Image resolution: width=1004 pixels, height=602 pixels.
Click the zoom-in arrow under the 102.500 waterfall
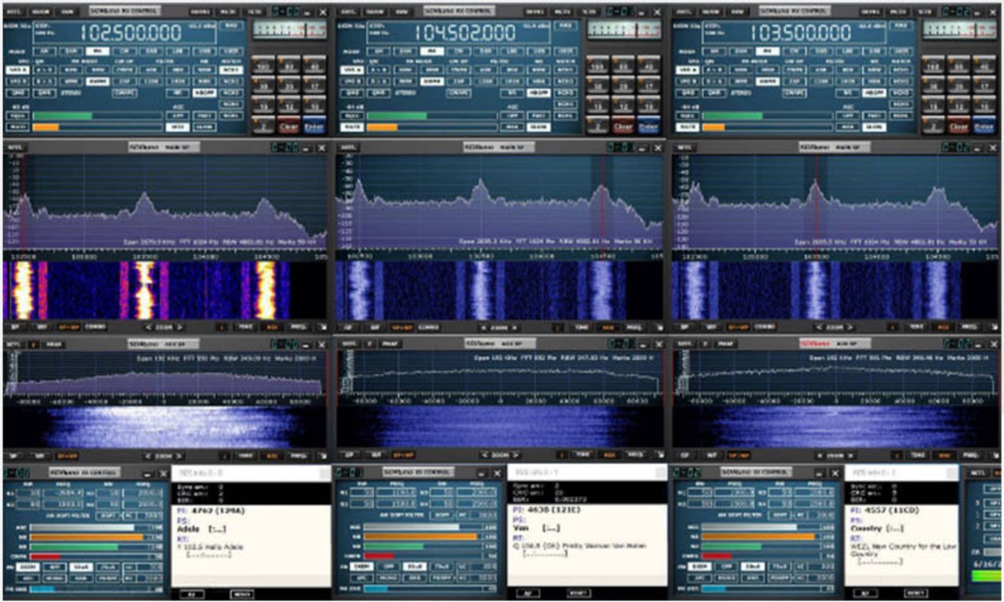(x=179, y=327)
